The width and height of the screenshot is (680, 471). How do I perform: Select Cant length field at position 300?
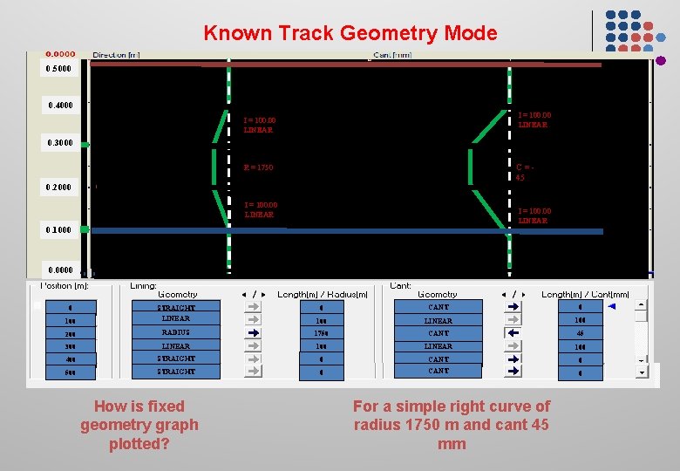(581, 346)
